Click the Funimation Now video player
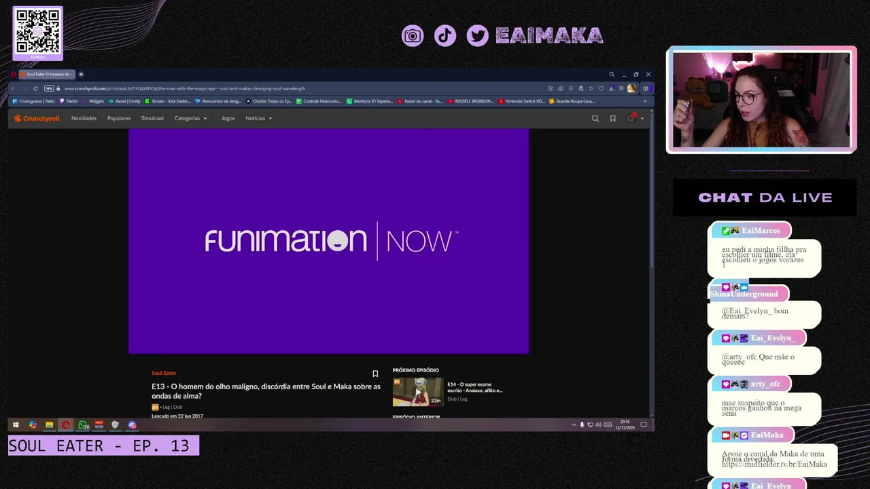Viewport: 870px width, 489px height. [328, 241]
